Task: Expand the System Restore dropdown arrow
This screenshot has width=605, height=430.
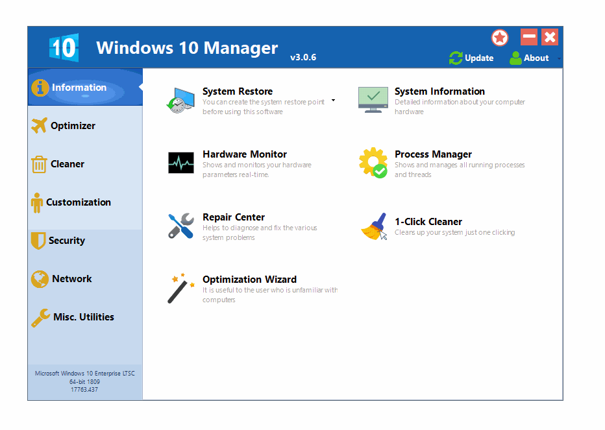Action: coord(334,101)
